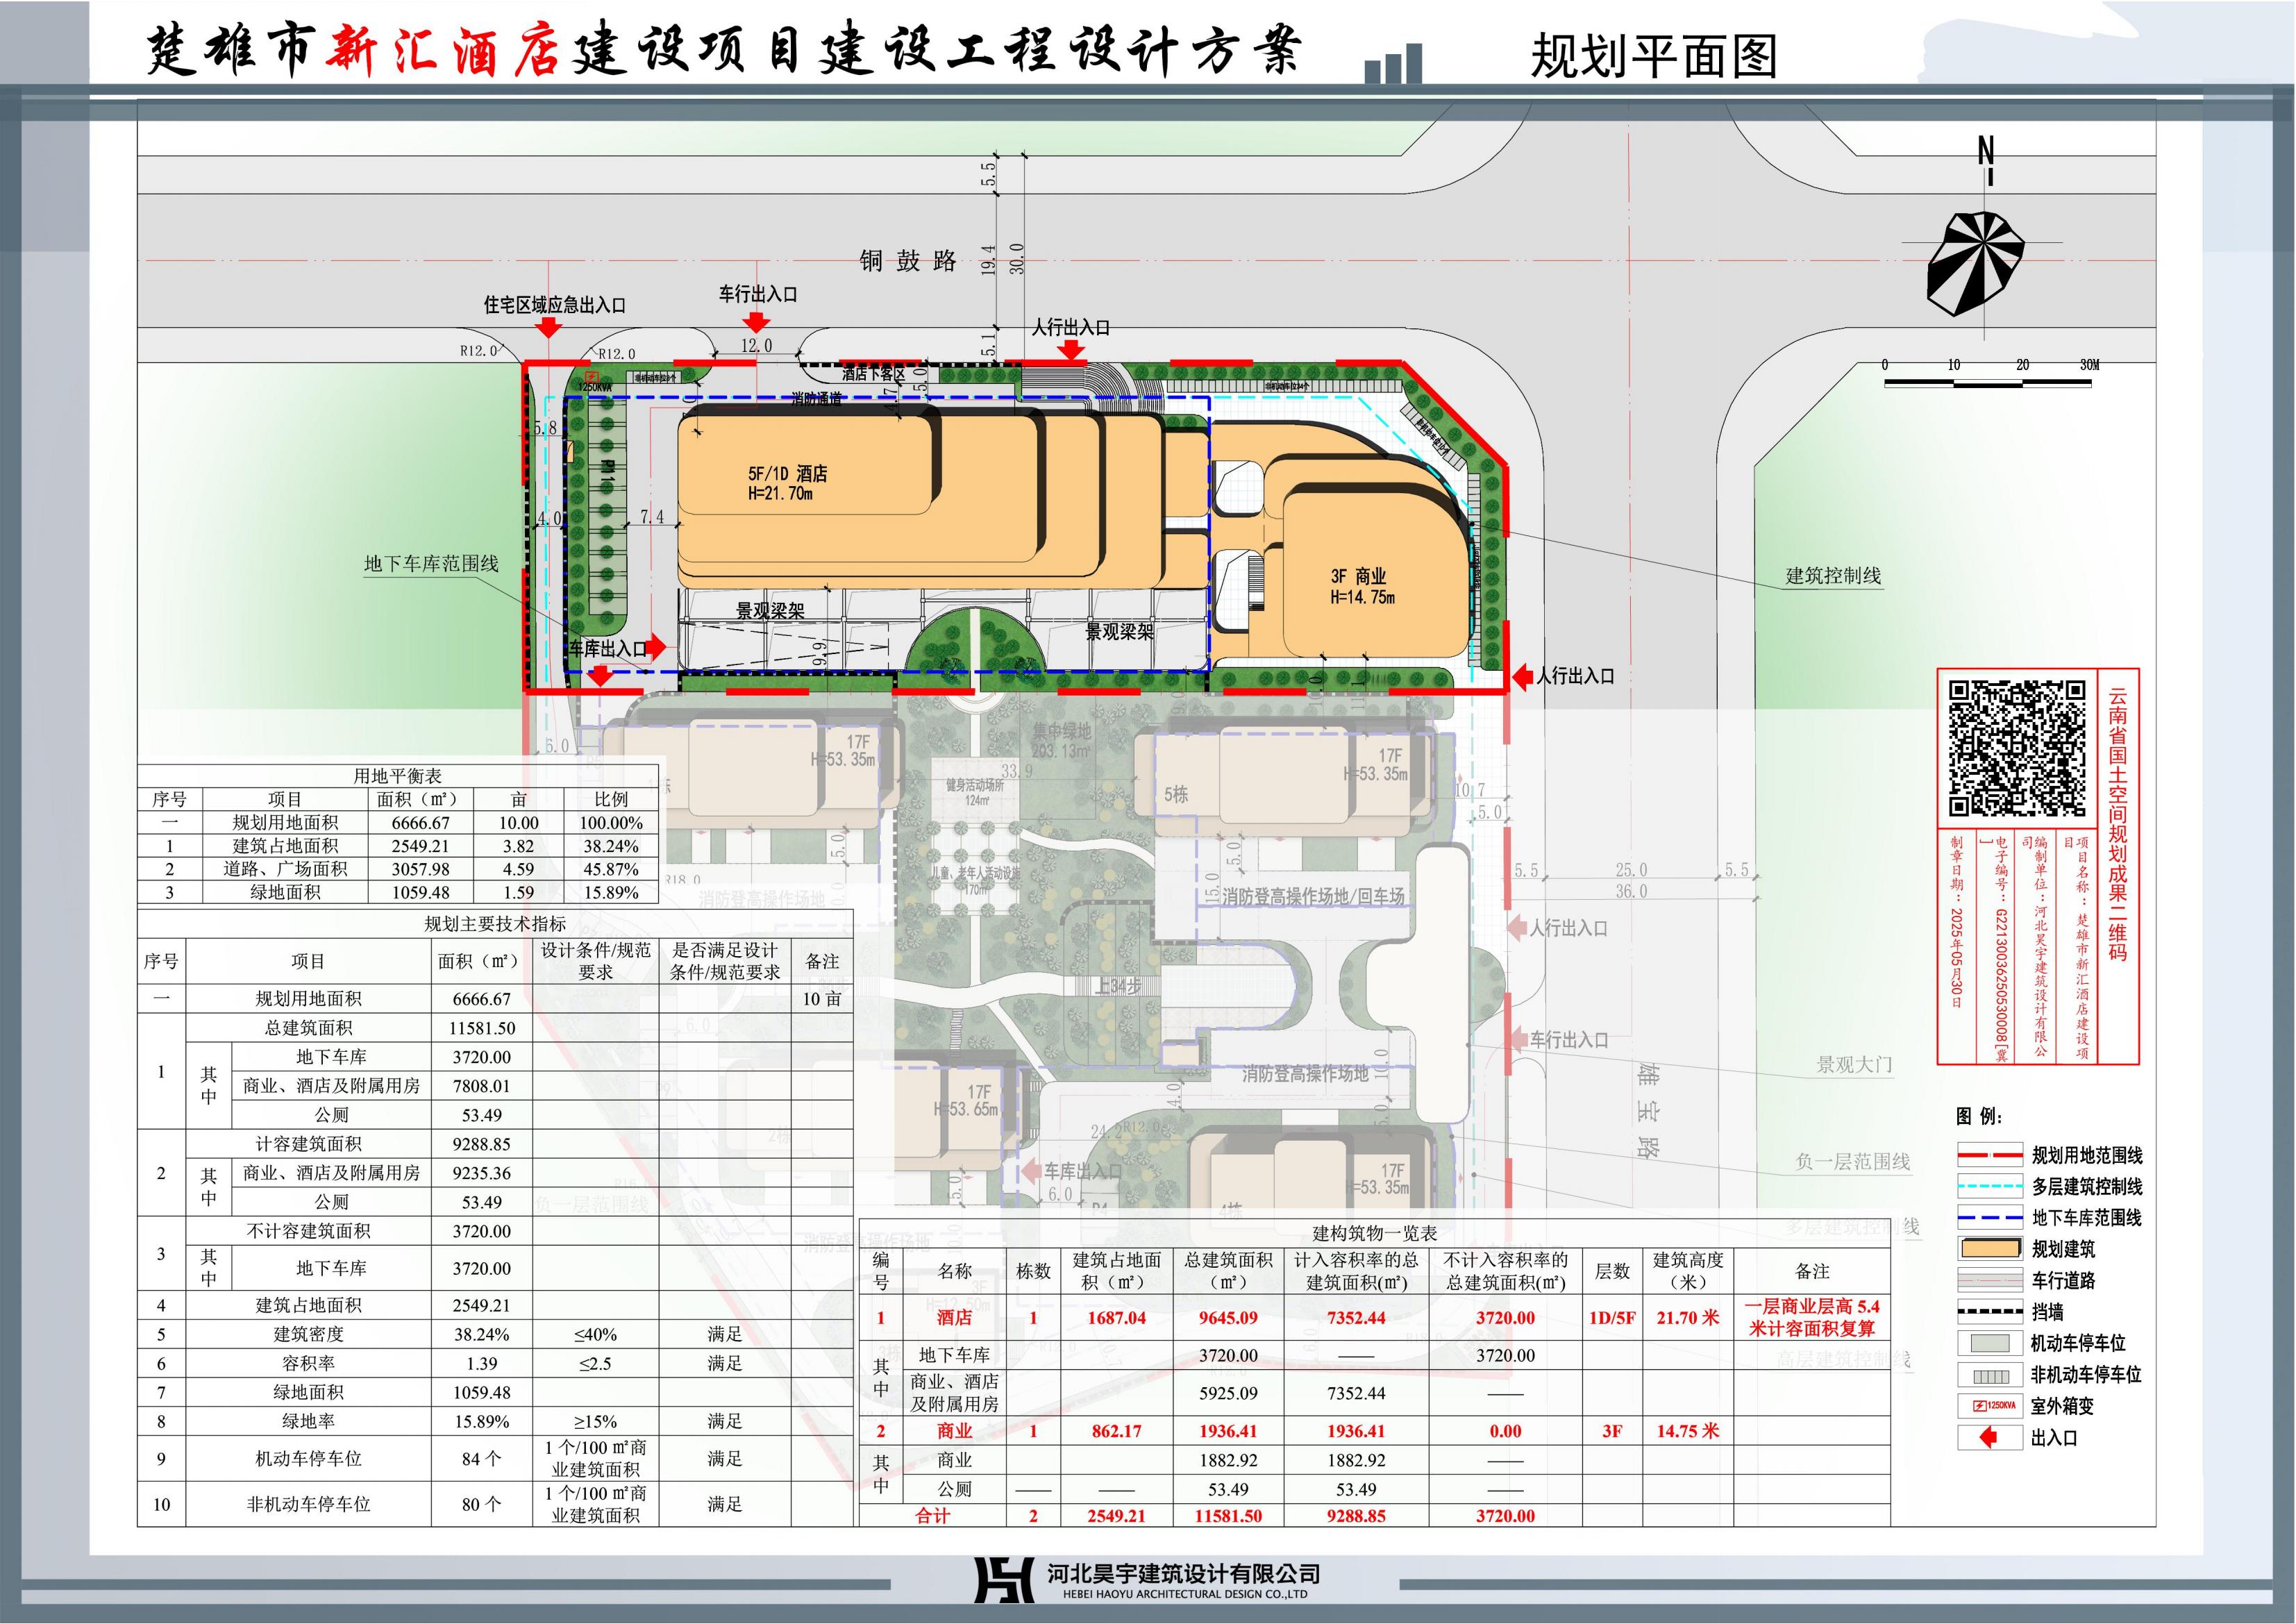Click the 规划用地范围线 red line sample in the legend
Image resolution: width=2296 pixels, height=1624 pixels.
(1990, 1156)
